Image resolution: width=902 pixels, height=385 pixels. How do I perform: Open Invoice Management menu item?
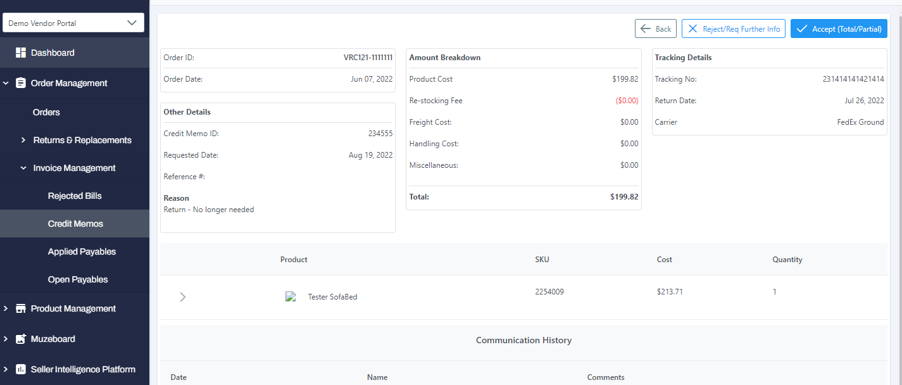tap(75, 168)
